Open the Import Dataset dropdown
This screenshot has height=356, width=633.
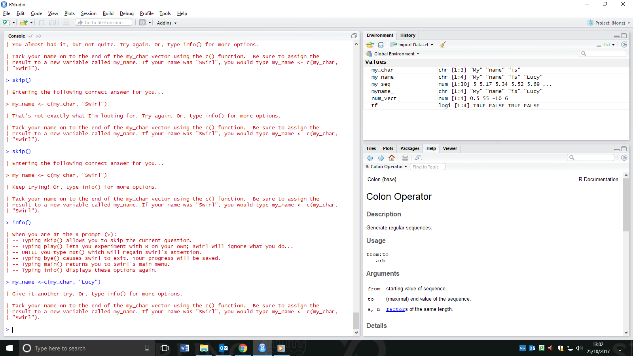click(x=412, y=45)
